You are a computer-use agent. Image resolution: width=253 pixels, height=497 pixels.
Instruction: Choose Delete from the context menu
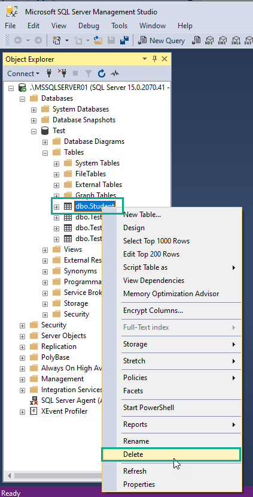point(172,454)
